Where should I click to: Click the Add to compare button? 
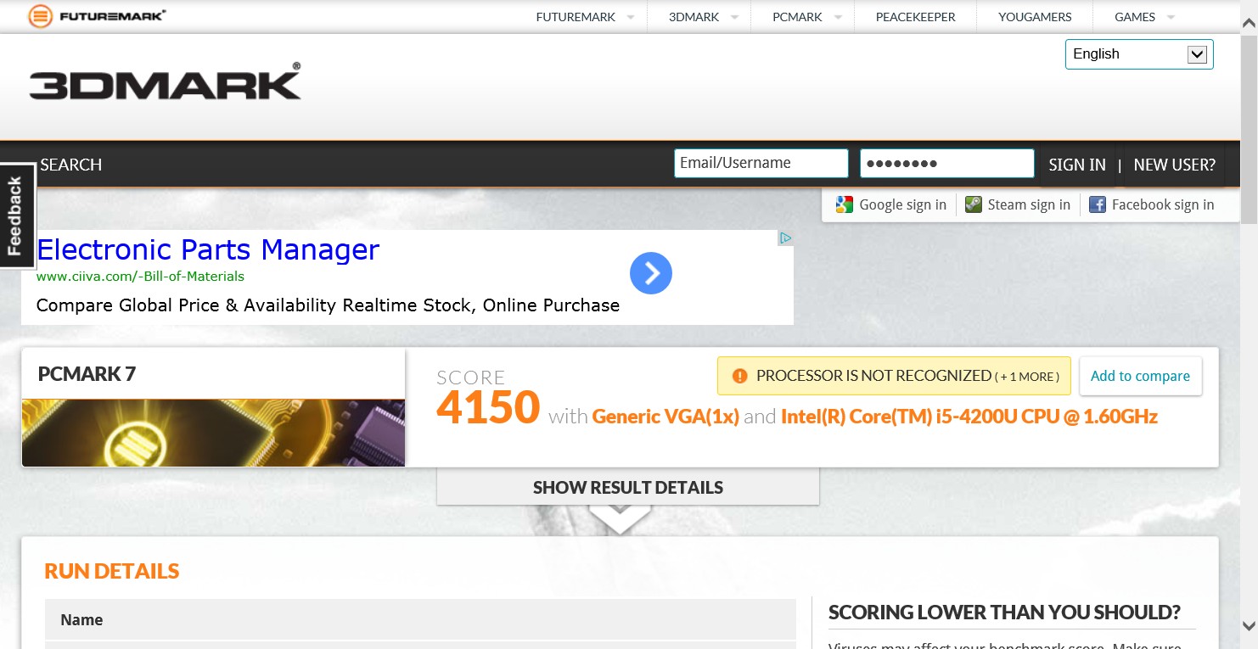pyautogui.click(x=1140, y=376)
